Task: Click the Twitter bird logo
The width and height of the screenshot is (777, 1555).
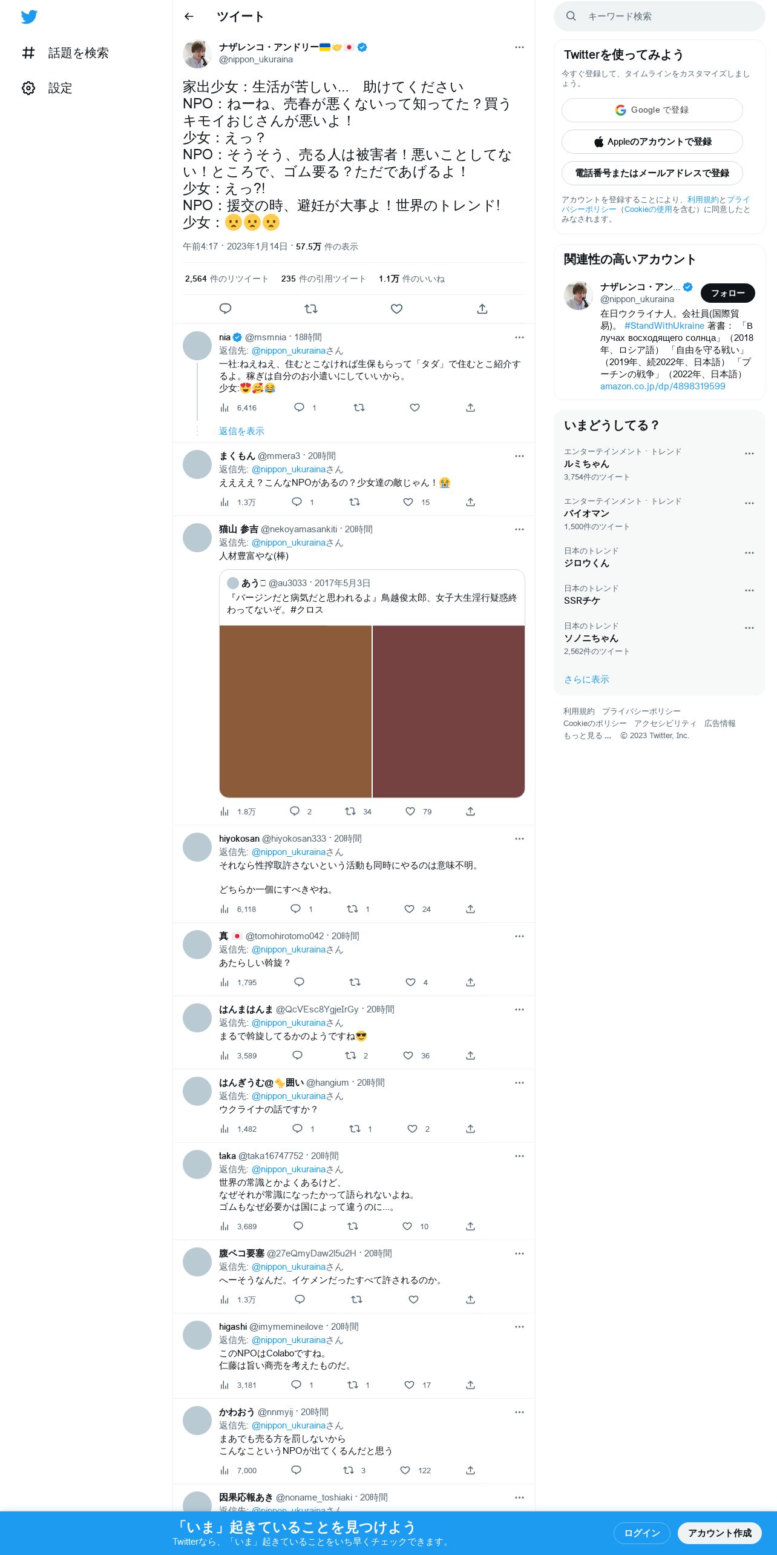Action: tap(29, 17)
